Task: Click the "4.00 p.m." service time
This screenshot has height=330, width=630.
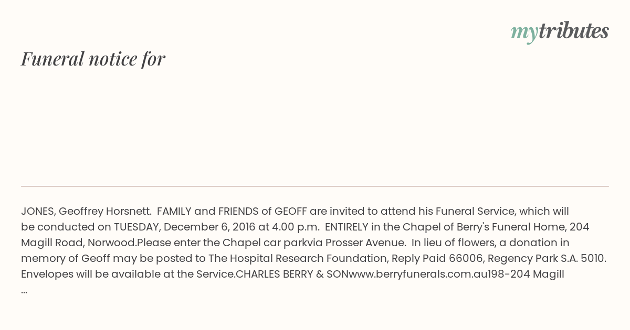Action: [295, 227]
